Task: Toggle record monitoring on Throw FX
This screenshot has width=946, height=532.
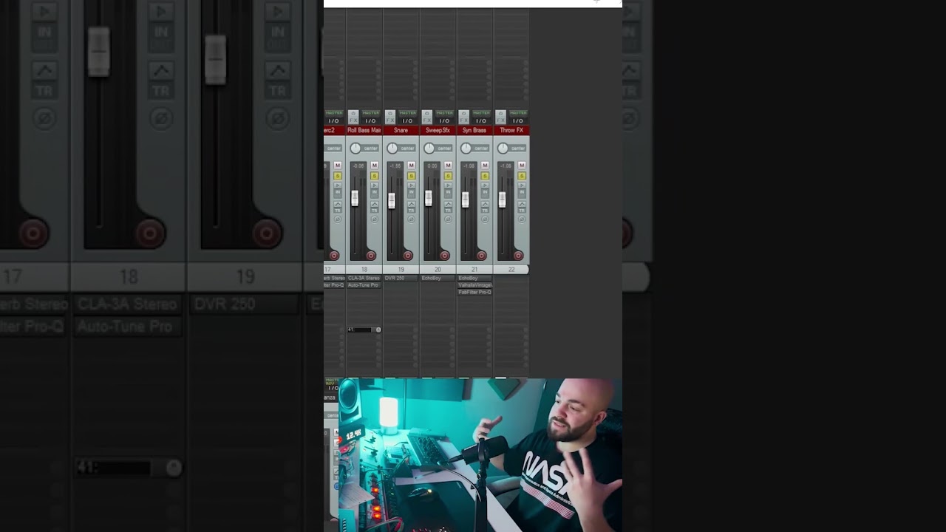Action: pyautogui.click(x=523, y=185)
